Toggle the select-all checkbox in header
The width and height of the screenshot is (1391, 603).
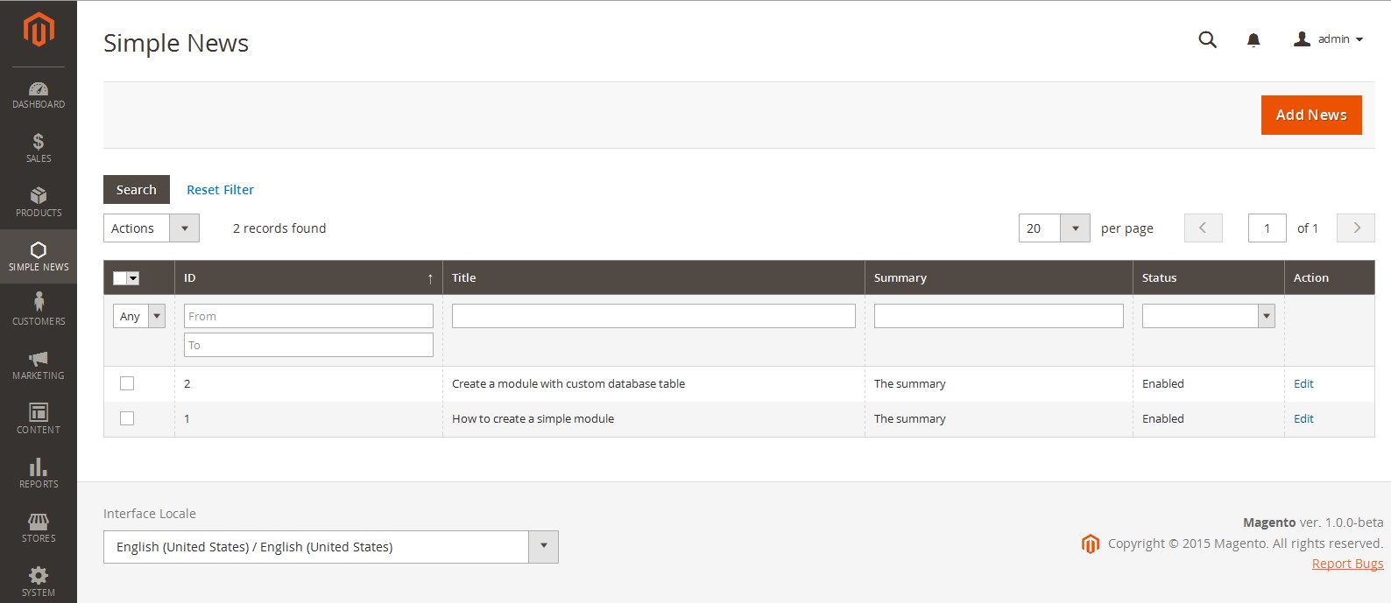(121, 278)
